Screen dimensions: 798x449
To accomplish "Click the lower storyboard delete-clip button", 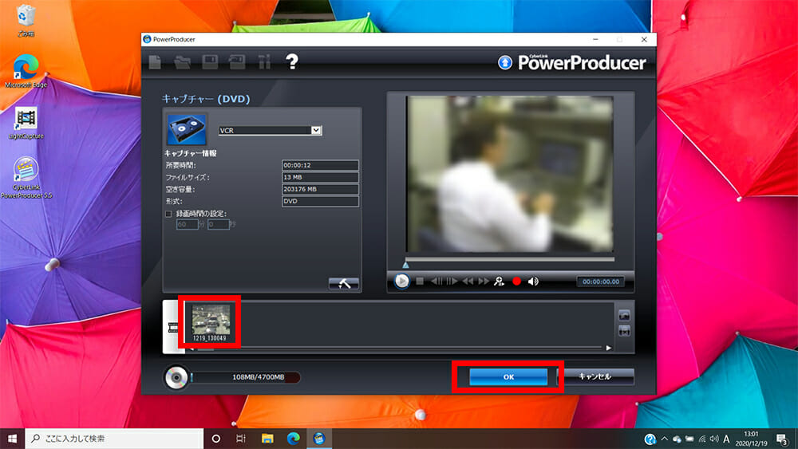I will tap(625, 332).
